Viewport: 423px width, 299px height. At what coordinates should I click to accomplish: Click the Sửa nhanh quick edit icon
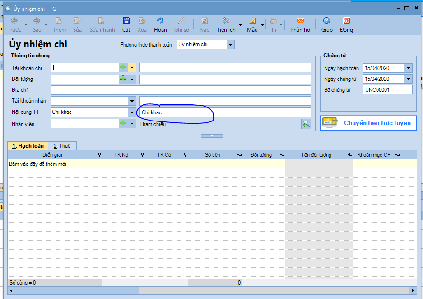102,25
